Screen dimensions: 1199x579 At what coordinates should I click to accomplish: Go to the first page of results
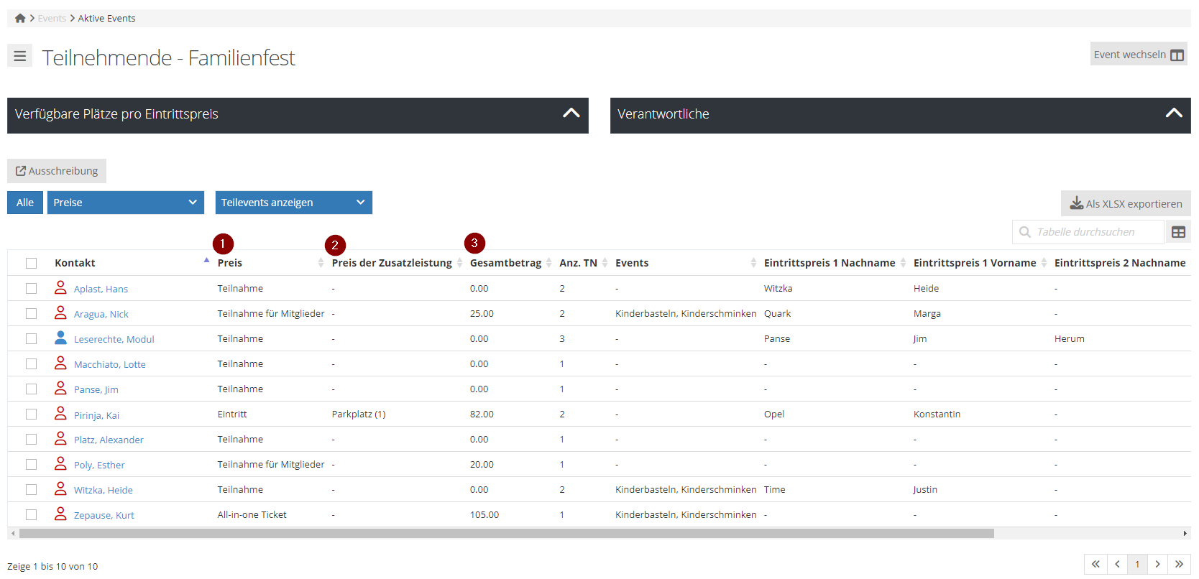[1095, 564]
